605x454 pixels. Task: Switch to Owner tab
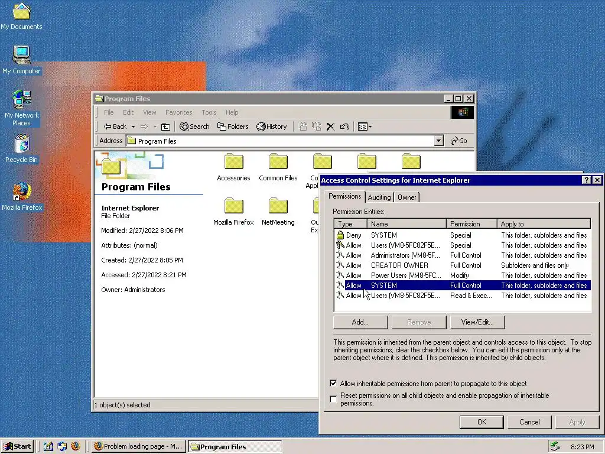point(406,197)
